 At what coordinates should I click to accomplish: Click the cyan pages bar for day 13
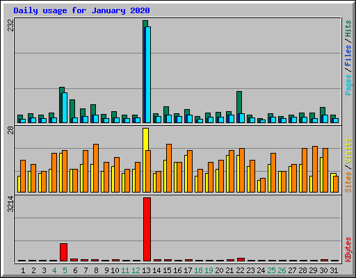pyautogui.click(x=148, y=74)
